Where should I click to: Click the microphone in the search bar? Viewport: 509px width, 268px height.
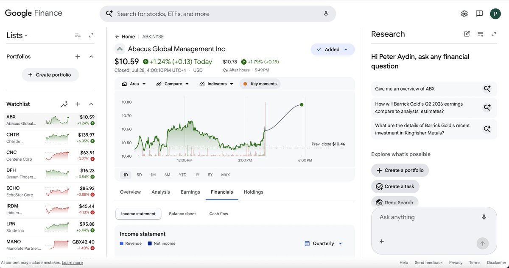click(x=326, y=14)
